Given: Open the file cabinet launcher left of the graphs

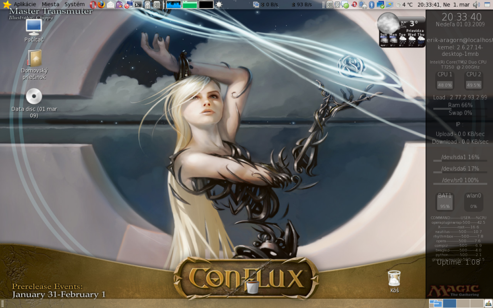Looking at the screenshot, I should 157,4.
